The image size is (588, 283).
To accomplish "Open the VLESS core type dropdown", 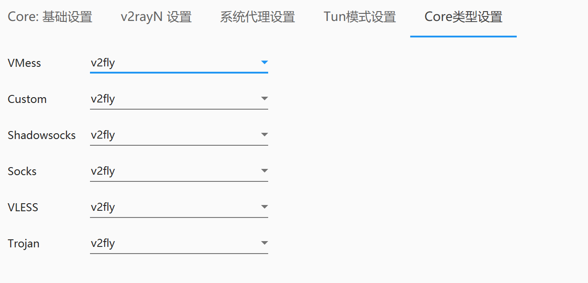I will (178, 207).
